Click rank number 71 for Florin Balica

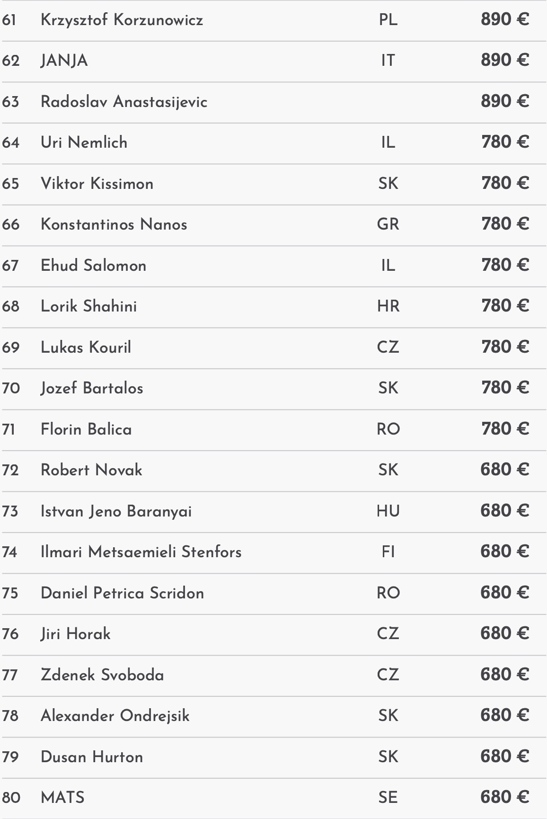[9, 429]
